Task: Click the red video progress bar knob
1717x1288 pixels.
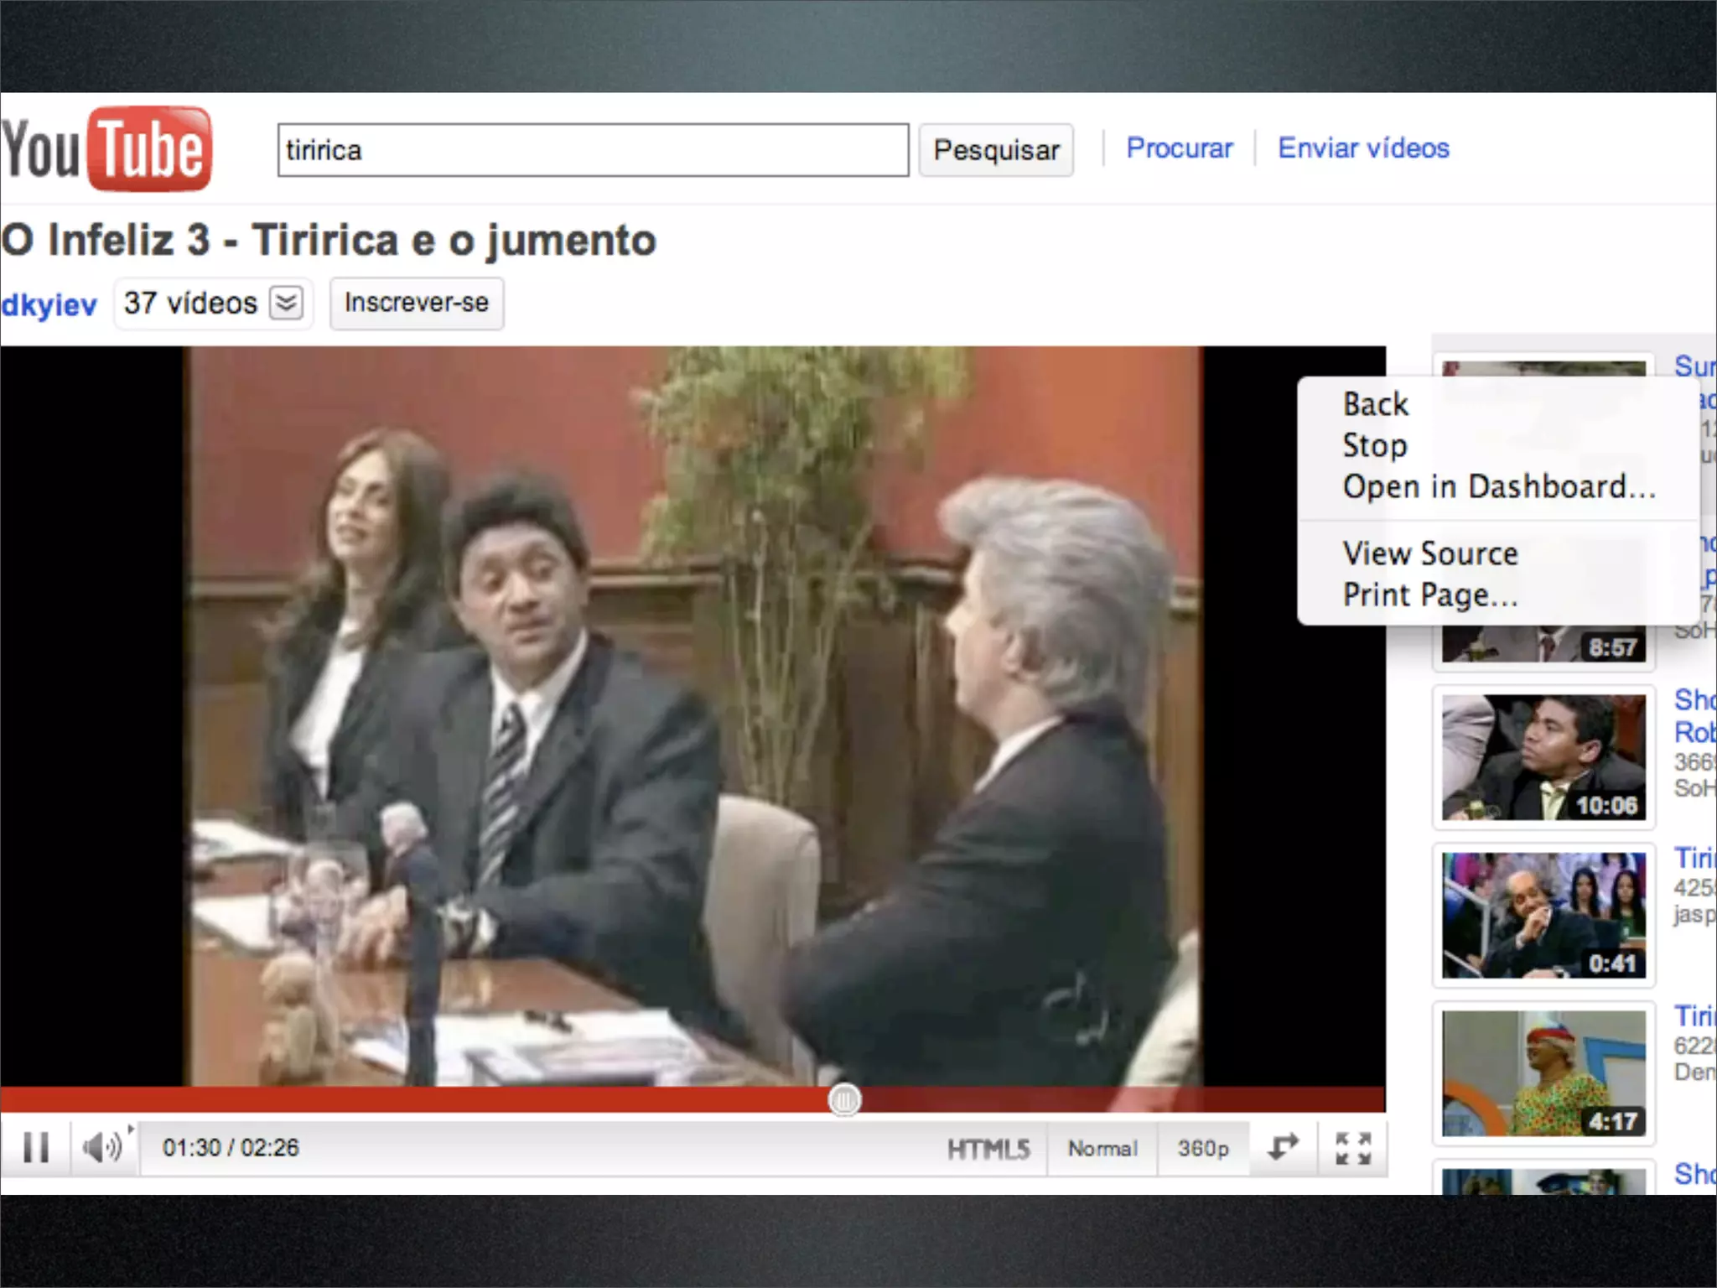Action: (x=844, y=1099)
